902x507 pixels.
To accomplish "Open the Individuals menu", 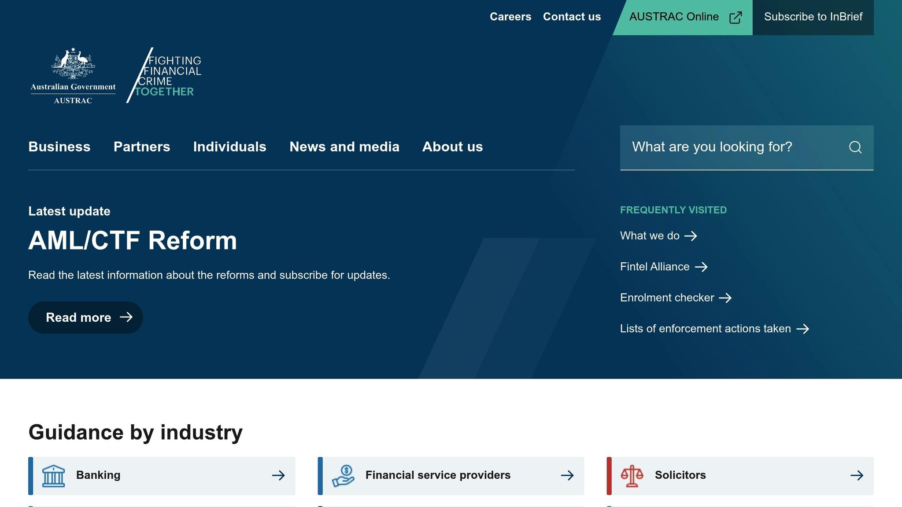I will [x=230, y=147].
